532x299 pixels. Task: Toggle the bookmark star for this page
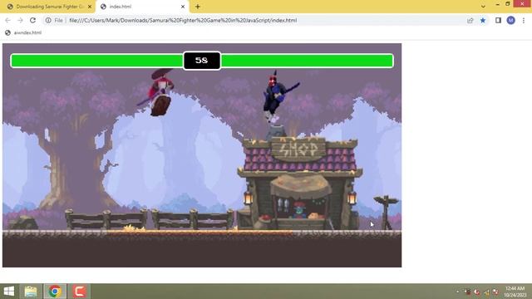point(483,20)
